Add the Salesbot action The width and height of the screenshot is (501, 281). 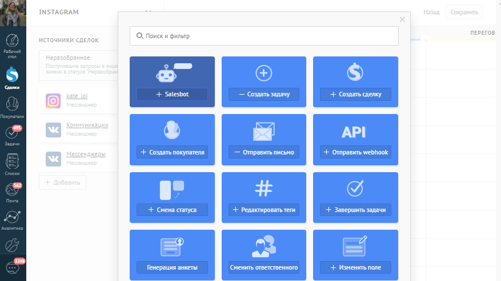click(x=172, y=95)
